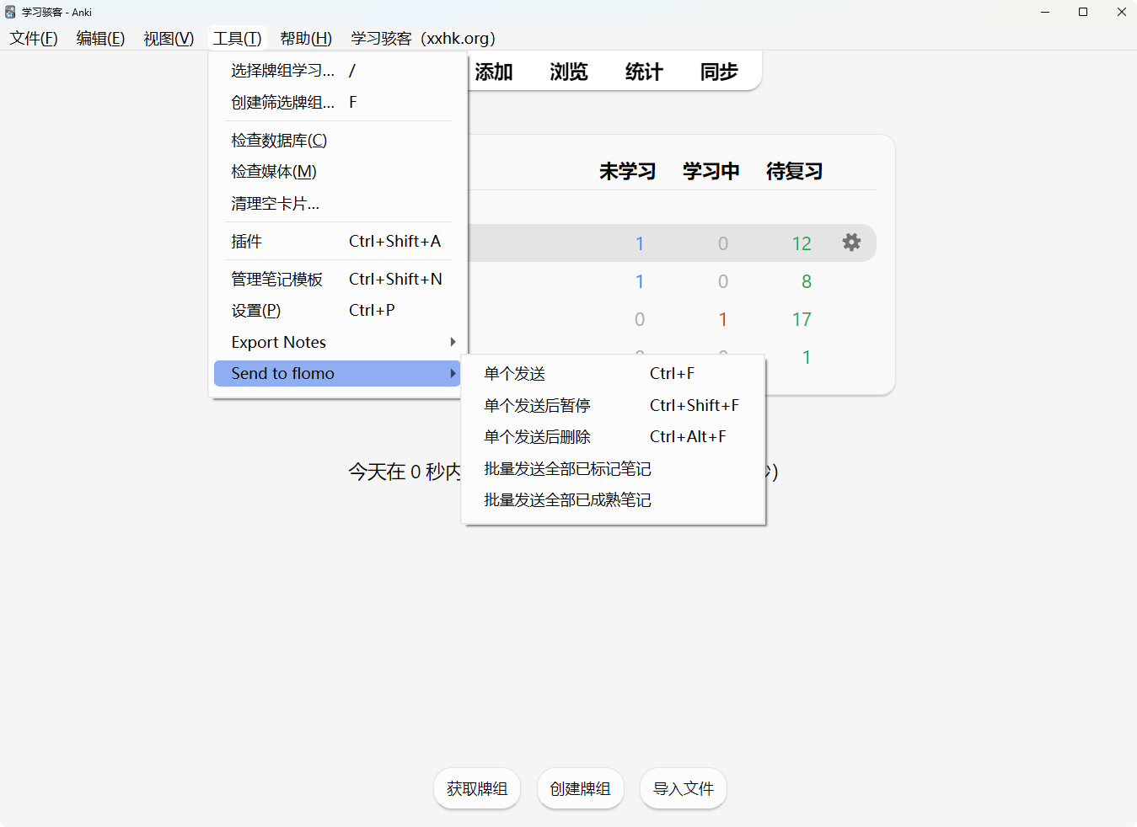Click the 获取牌组 button
The width and height of the screenshot is (1137, 827).
pos(477,788)
